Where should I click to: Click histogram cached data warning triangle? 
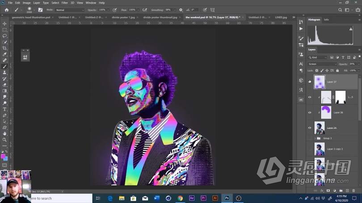pos(351,29)
